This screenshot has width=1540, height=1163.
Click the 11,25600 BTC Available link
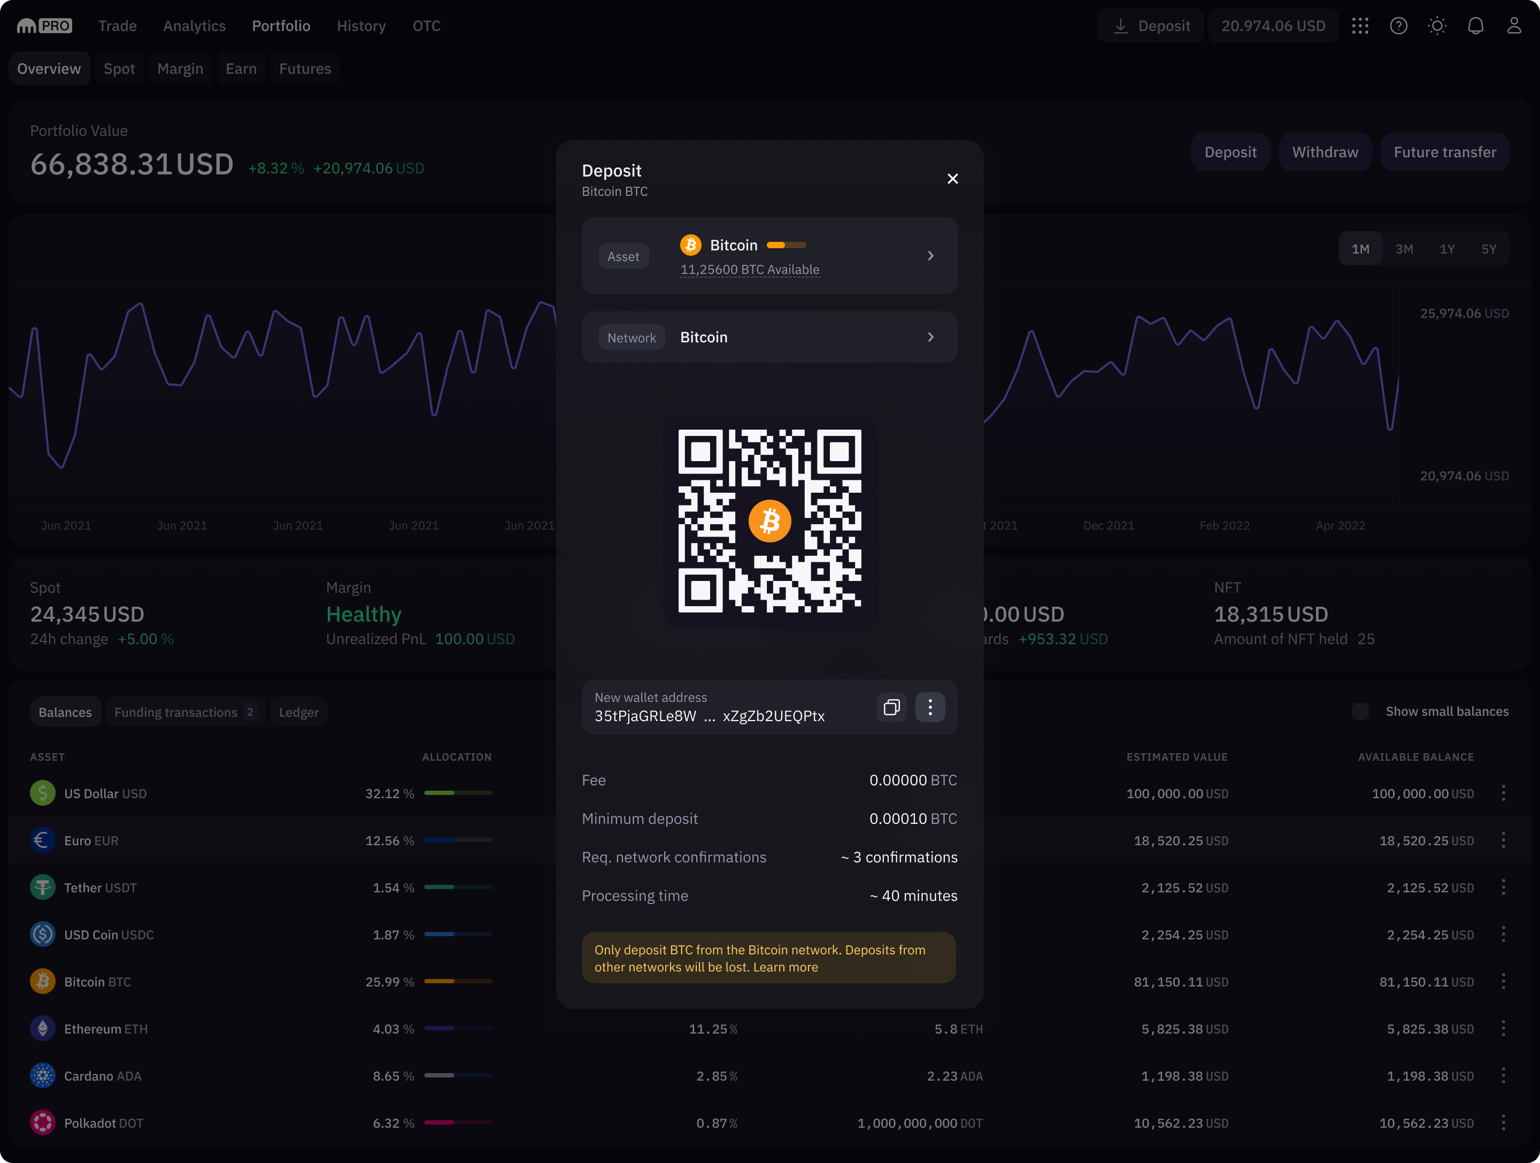coord(750,270)
